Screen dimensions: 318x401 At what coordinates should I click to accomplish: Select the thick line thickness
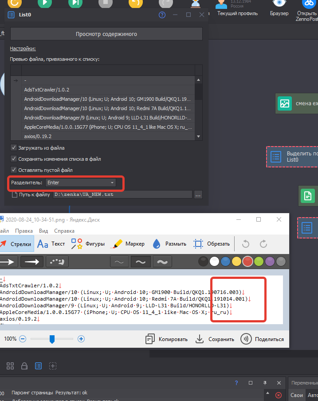tap(162, 262)
